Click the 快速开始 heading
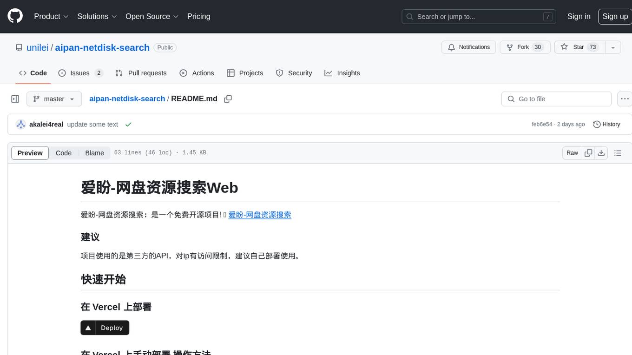632x355 pixels. [103, 279]
